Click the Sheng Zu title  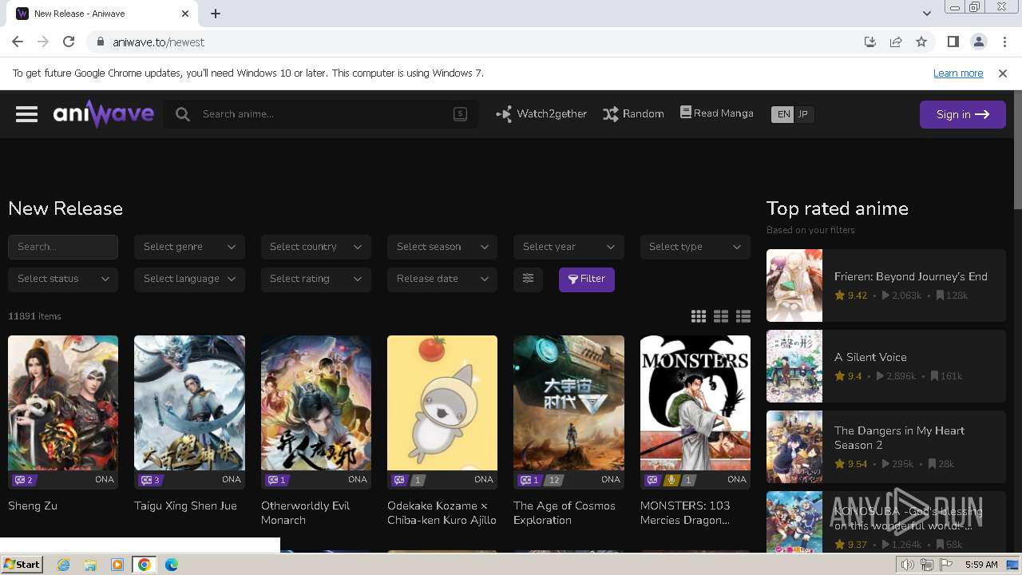click(x=33, y=506)
